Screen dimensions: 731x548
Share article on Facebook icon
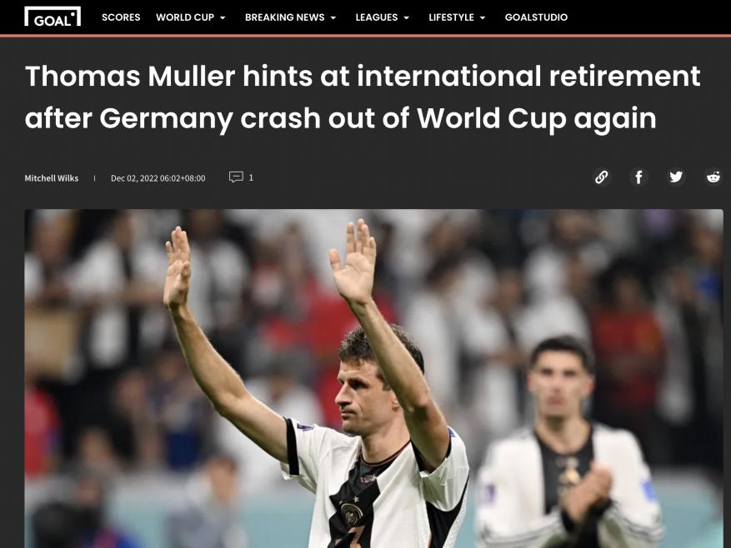tap(638, 177)
